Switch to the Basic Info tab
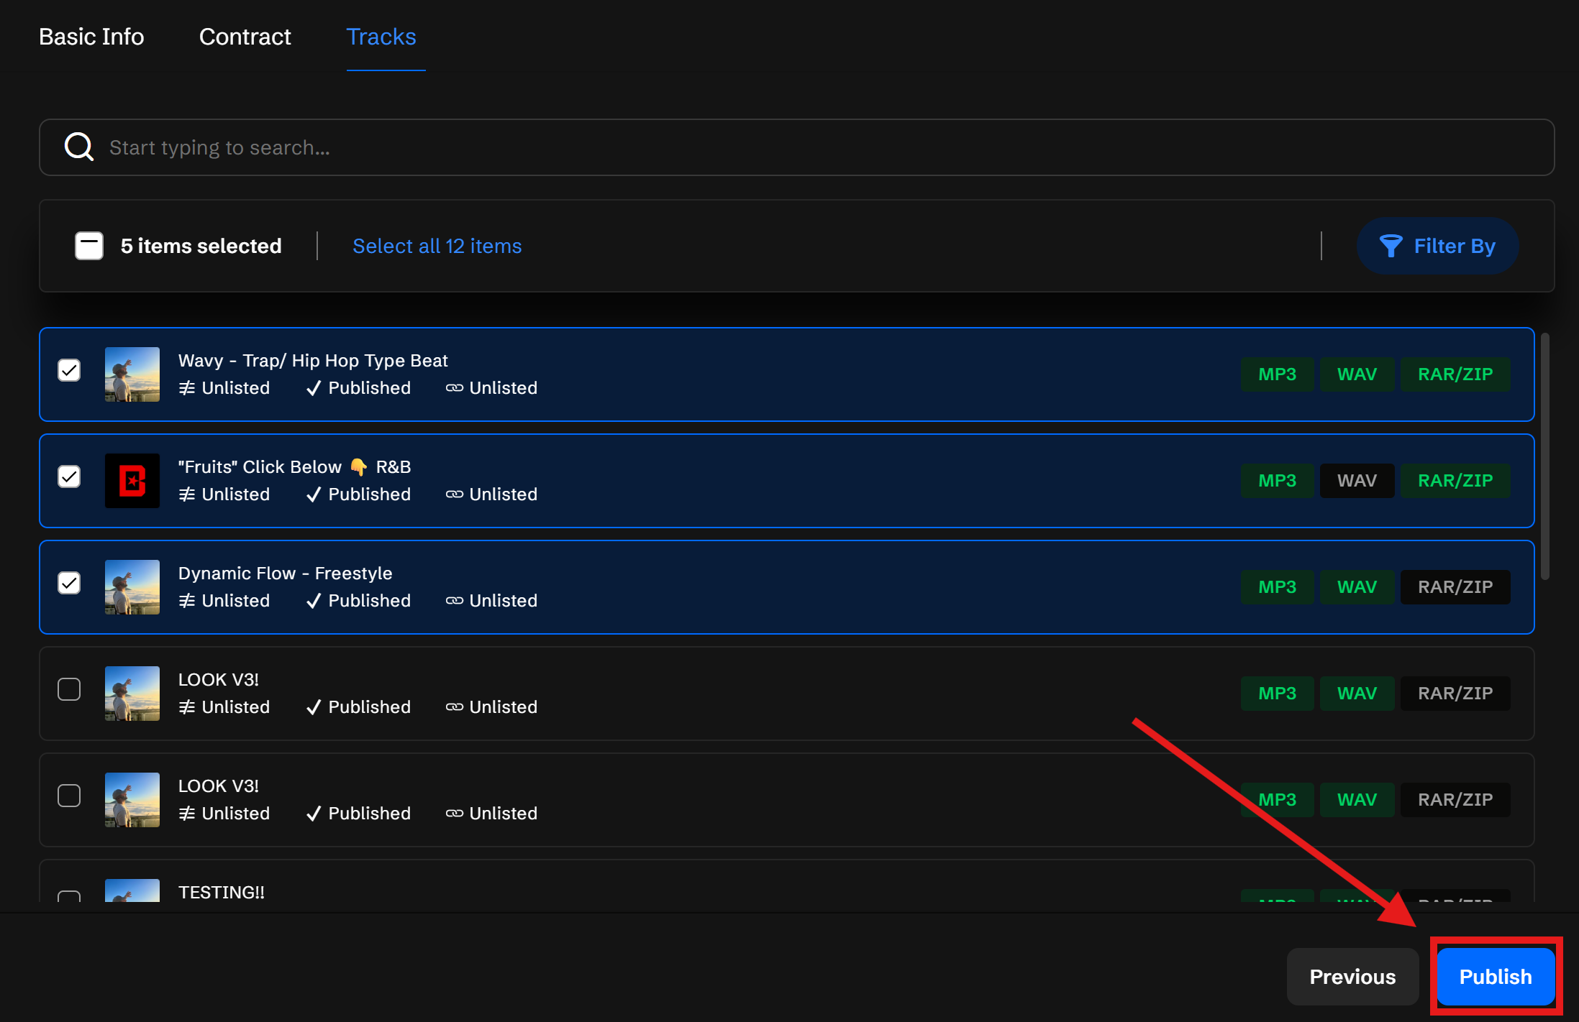The height and width of the screenshot is (1022, 1579). pos(91,37)
